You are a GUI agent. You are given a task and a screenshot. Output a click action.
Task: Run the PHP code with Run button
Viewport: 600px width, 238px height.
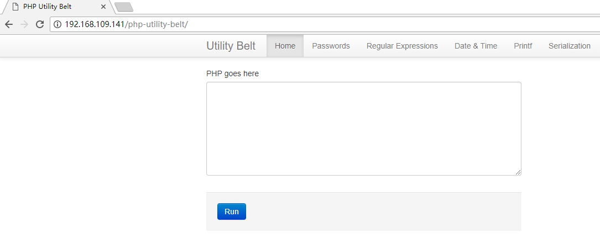click(x=232, y=211)
